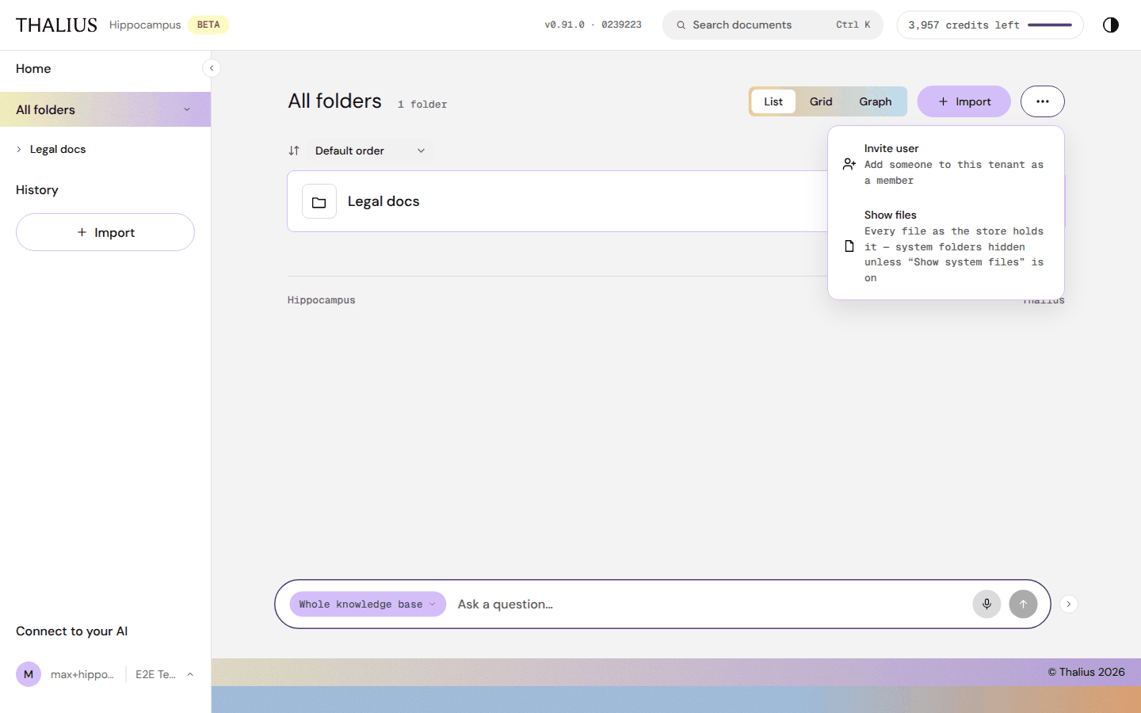Viewport: 1141px width, 713px height.
Task: Open the more options ellipsis button
Action: [1042, 101]
